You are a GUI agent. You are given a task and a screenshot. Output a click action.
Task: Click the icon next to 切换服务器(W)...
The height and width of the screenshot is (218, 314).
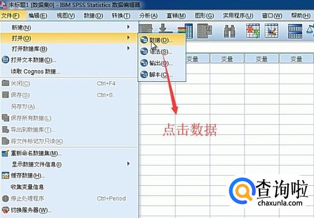click(x=5, y=210)
